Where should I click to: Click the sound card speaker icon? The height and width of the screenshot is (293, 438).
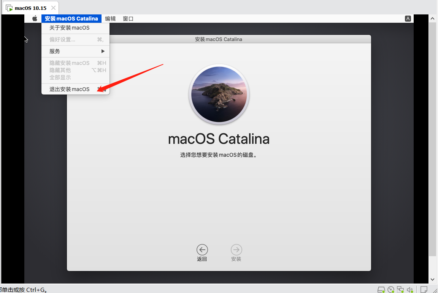410,290
